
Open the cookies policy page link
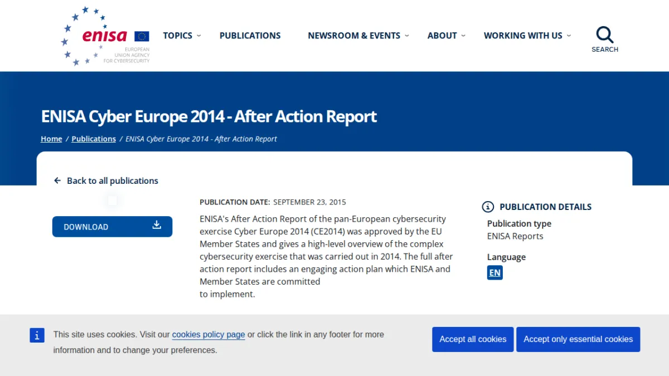209,335
